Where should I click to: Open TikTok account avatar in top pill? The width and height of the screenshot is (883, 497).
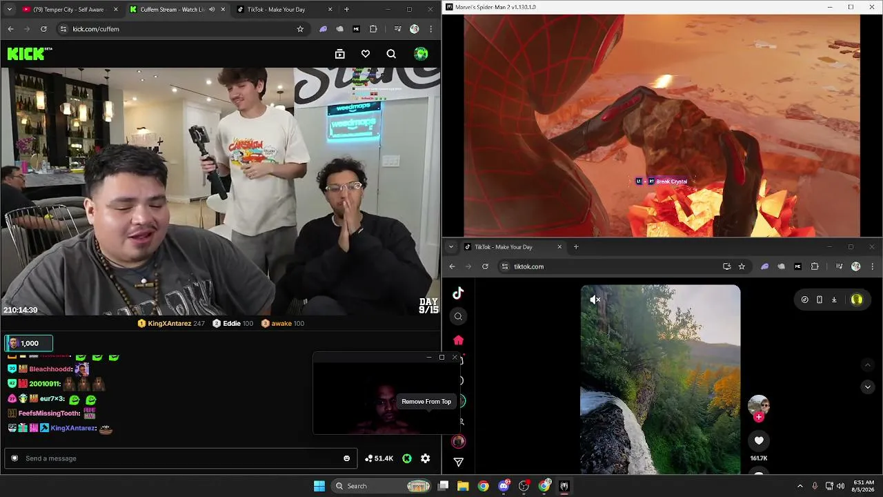click(x=857, y=300)
